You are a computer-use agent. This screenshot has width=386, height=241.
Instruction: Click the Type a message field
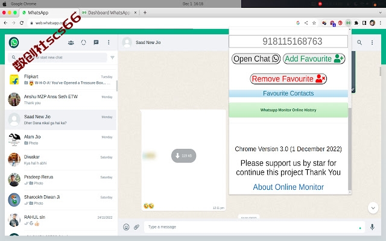pyautogui.click(x=255, y=227)
